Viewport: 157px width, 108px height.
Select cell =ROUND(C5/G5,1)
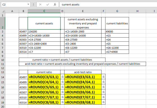[x=44, y=87]
